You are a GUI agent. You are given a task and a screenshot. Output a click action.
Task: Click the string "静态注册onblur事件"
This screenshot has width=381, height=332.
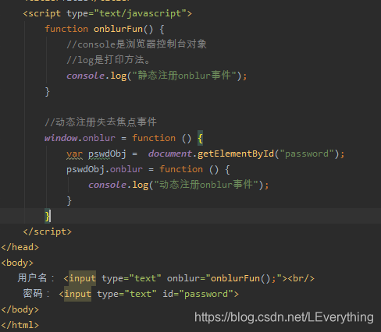tap(184, 76)
